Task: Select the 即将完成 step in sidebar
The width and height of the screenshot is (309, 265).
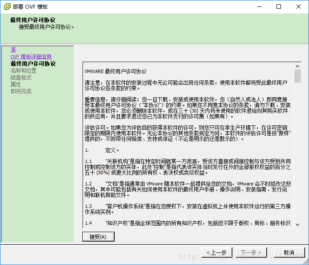Action: [21, 91]
